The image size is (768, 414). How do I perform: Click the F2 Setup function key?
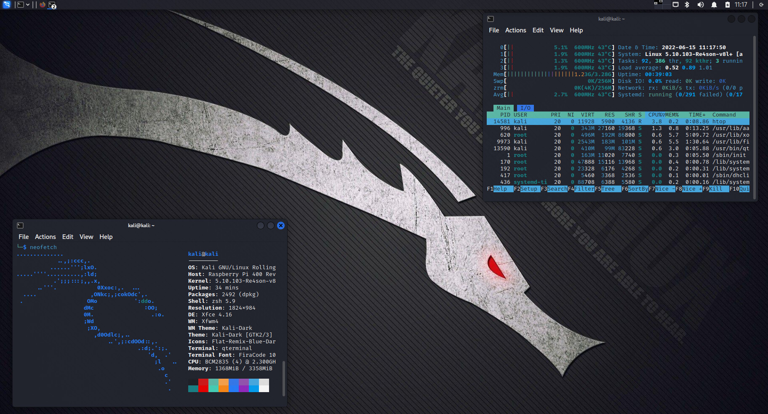coord(527,189)
